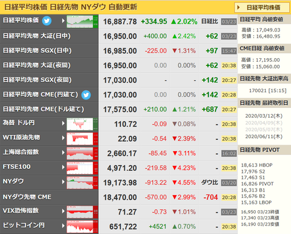
Task: Open the FTSE100 mini chart thumbnail
Action: click(82, 168)
